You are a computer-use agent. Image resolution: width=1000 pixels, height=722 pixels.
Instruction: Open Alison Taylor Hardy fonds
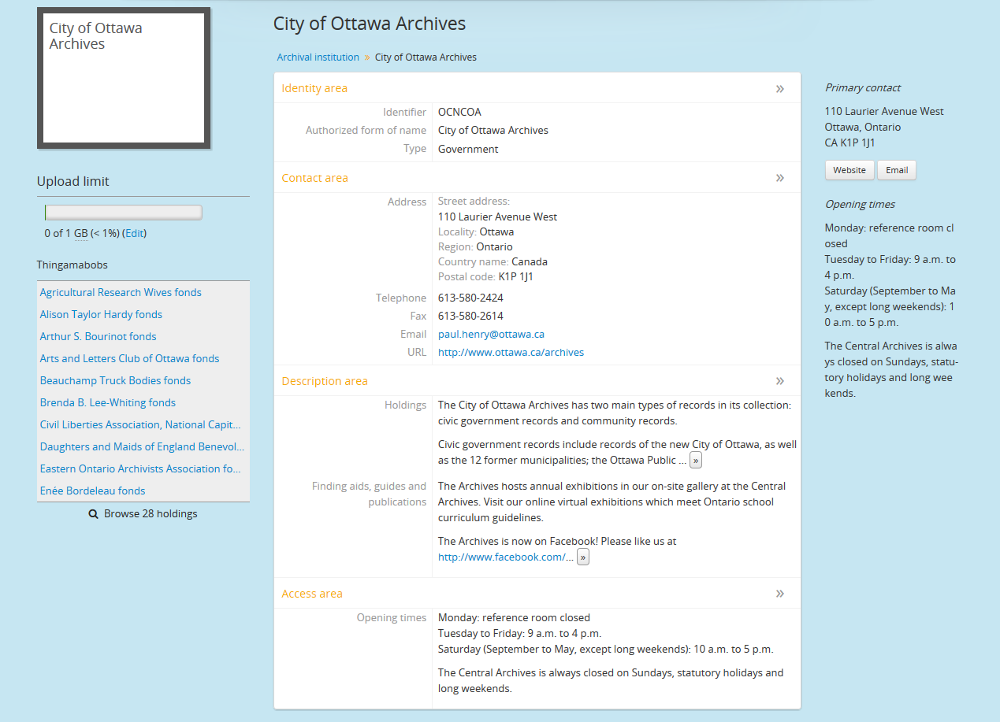click(101, 315)
